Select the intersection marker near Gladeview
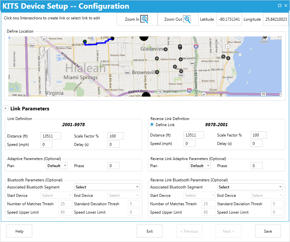 coord(166,49)
